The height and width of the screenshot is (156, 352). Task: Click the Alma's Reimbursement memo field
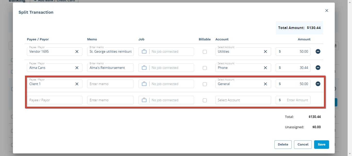pos(110,68)
